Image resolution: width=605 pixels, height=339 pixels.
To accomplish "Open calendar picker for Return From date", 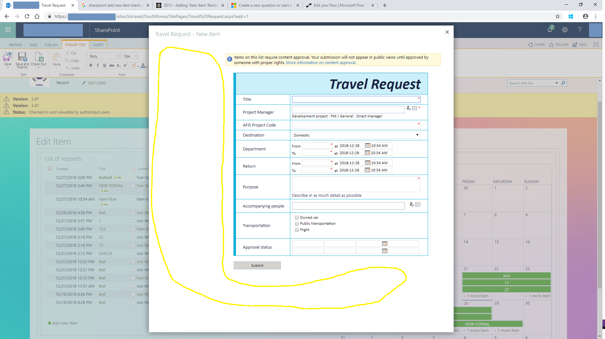I will 368,163.
